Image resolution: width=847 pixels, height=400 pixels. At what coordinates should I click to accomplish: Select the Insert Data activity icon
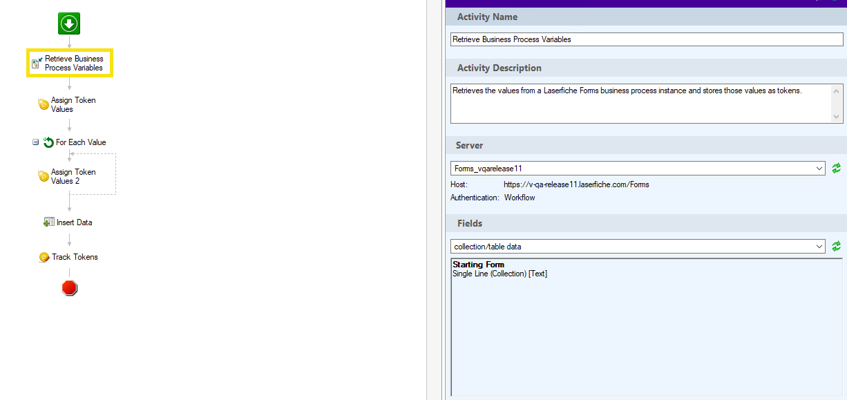coord(49,222)
